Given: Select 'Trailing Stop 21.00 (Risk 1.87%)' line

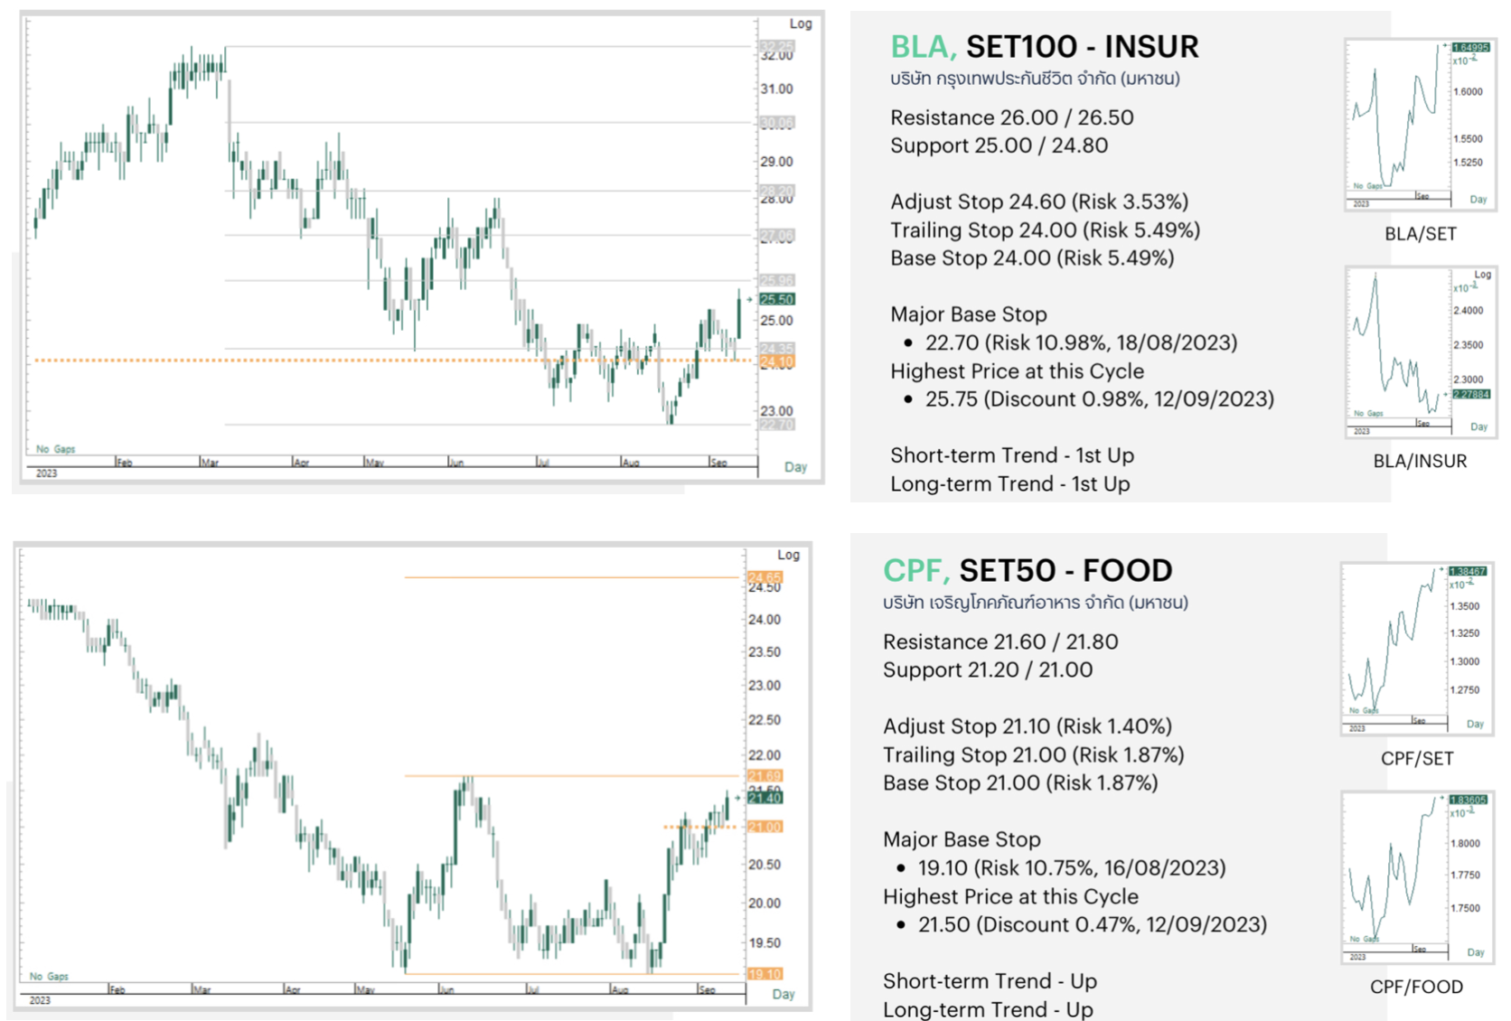Looking at the screenshot, I should 1033,754.
